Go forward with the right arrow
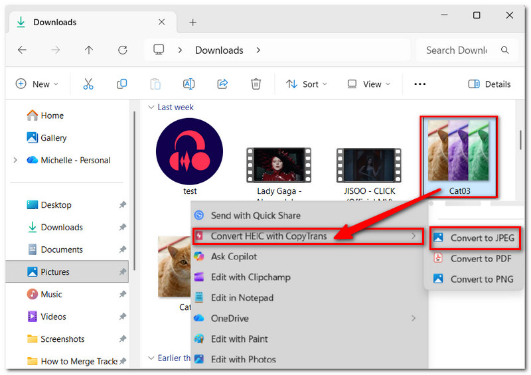The image size is (531, 375). [56, 50]
